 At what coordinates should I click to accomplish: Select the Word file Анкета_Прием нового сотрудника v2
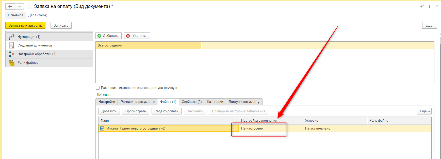coord(136,129)
